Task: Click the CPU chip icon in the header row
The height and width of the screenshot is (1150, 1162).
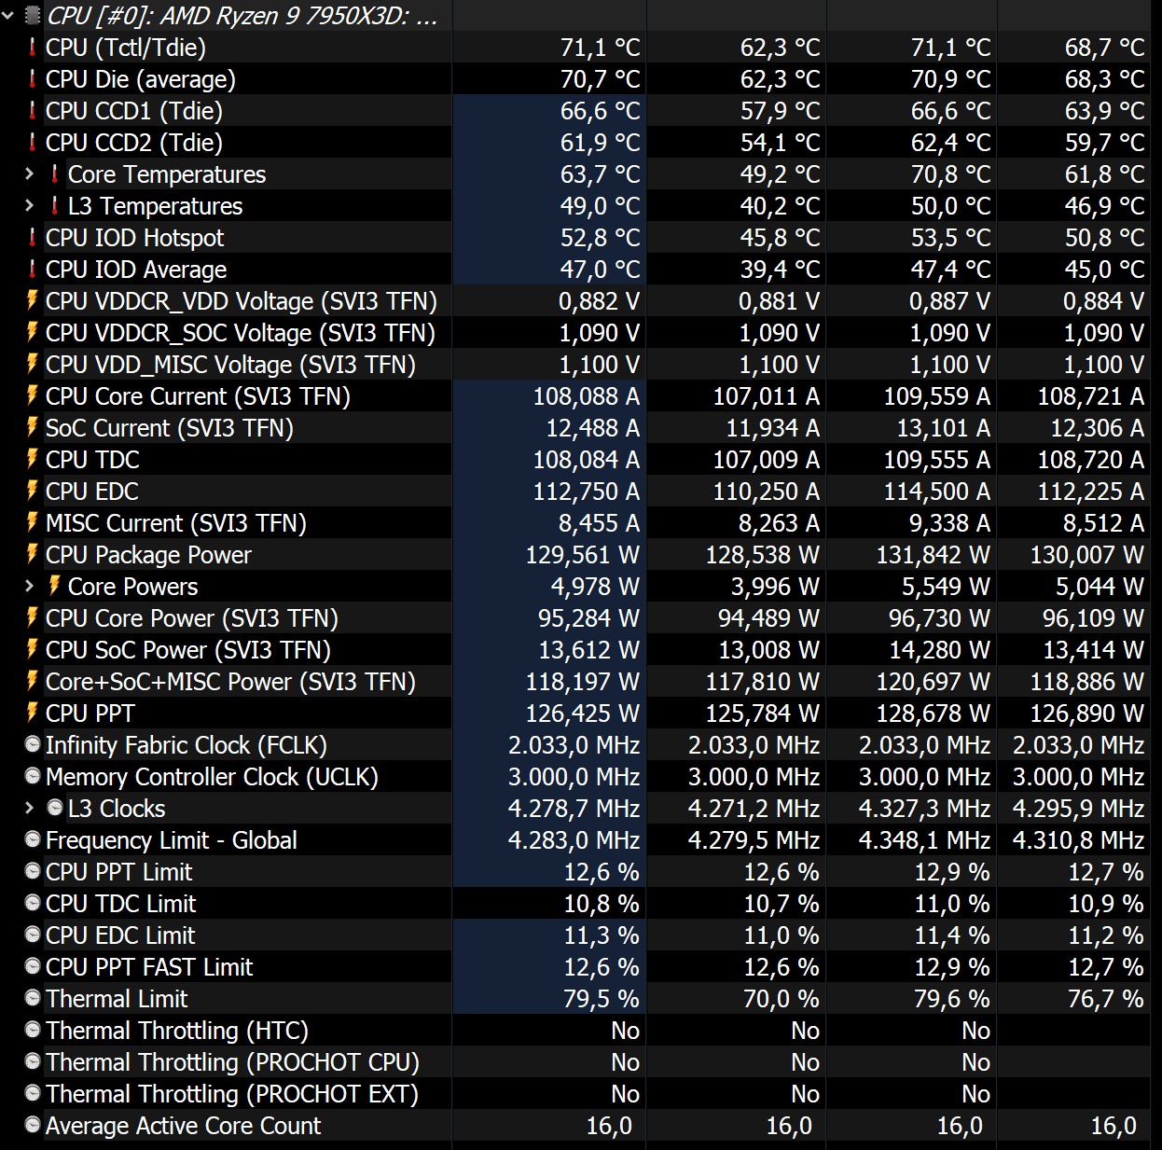Action: (x=33, y=15)
